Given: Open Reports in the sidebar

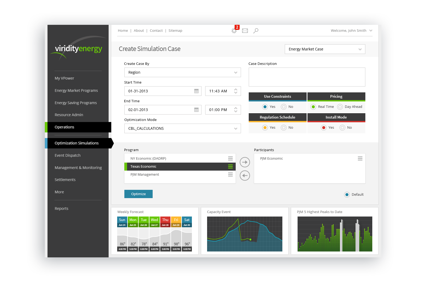Looking at the screenshot, I should coord(61,209).
